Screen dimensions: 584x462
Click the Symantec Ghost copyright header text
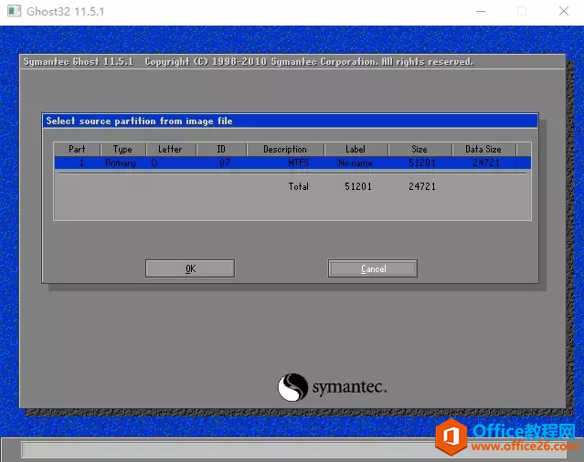click(249, 62)
